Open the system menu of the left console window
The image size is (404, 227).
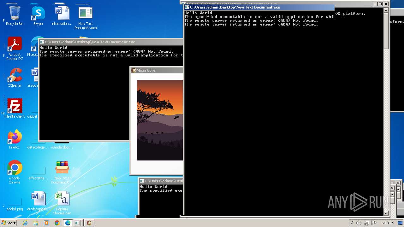(42, 42)
